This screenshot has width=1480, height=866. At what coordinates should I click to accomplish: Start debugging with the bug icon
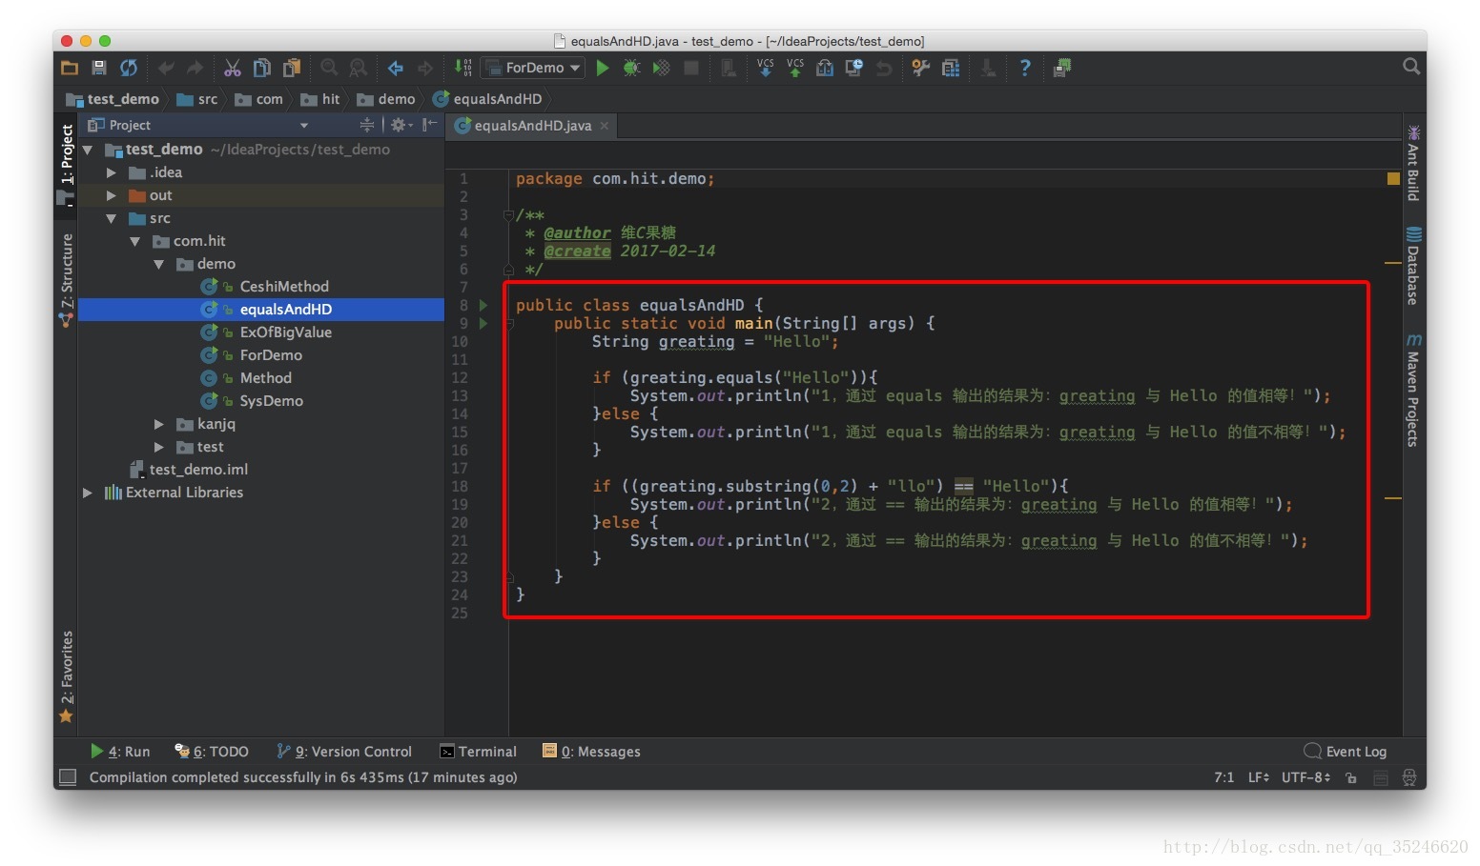631,68
